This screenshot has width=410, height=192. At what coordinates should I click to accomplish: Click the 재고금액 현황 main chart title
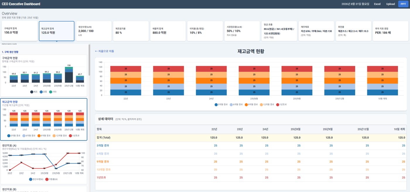[251, 52]
